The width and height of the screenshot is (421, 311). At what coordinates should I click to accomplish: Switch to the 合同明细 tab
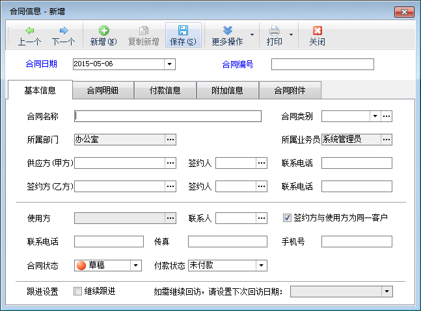click(x=103, y=90)
